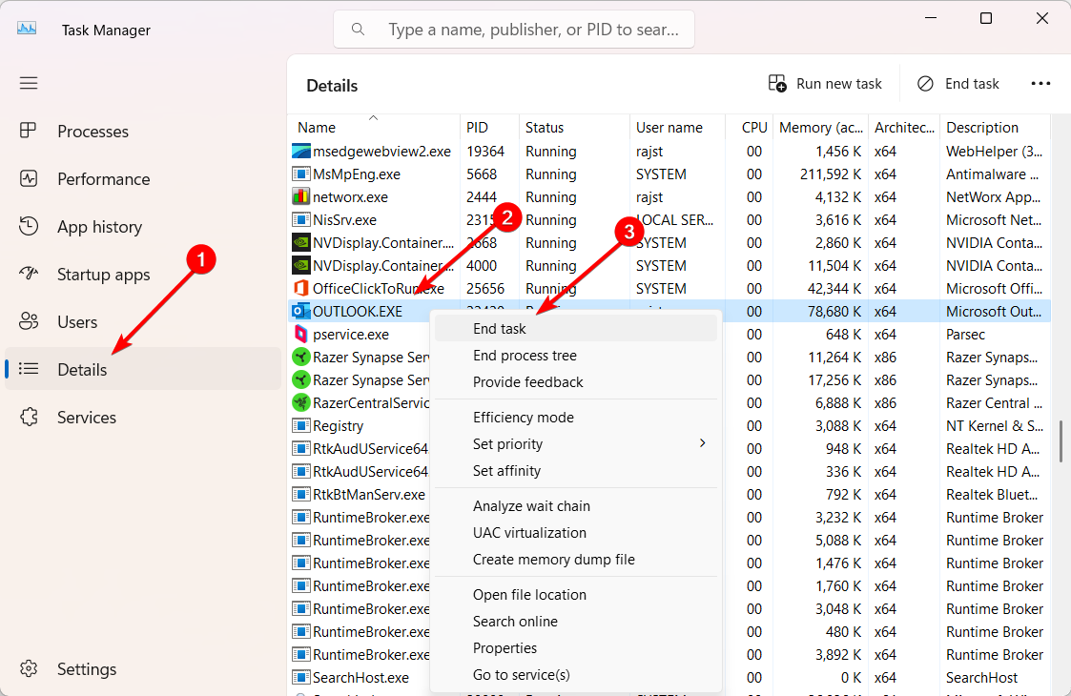Viewport: 1071px width, 696px height.
Task: Open the Users page
Action: click(x=143, y=321)
